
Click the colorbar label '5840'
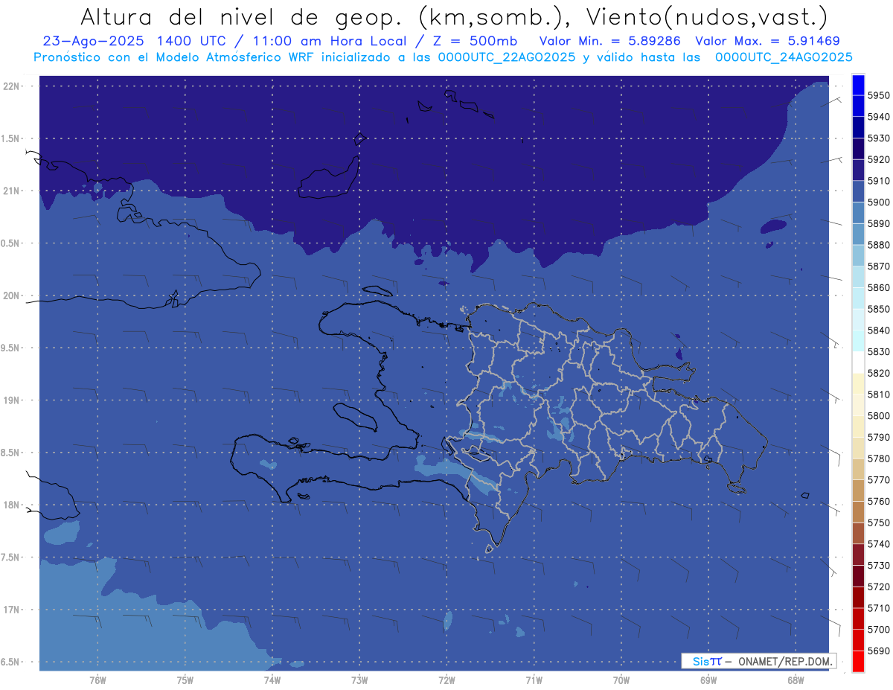pos(879,330)
